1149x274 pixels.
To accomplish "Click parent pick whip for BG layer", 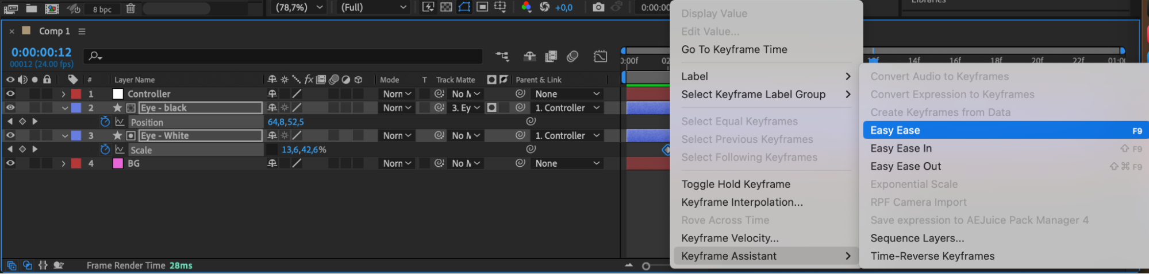I will click(520, 163).
